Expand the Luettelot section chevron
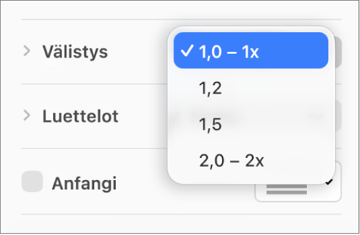The width and height of the screenshot is (360, 235). pos(27,116)
